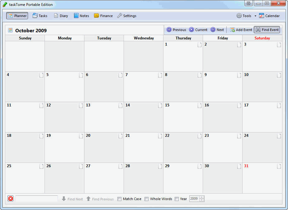The height and width of the screenshot is (210, 288).
Task: Click the Wednesday column header
Action: (144, 38)
